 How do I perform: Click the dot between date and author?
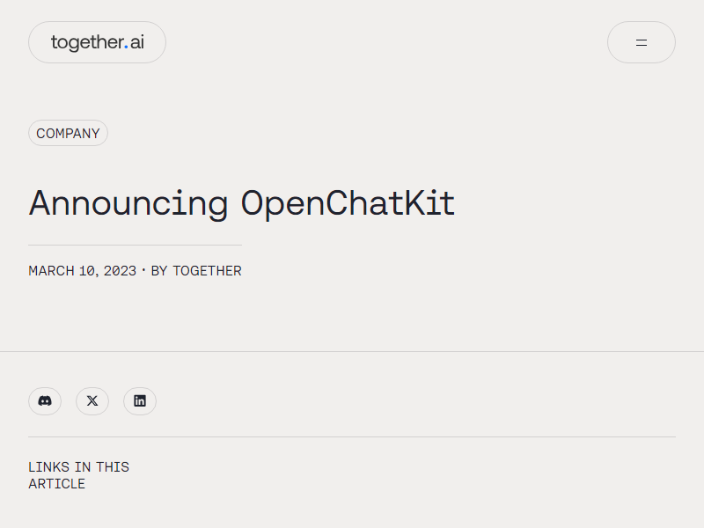(x=143, y=270)
